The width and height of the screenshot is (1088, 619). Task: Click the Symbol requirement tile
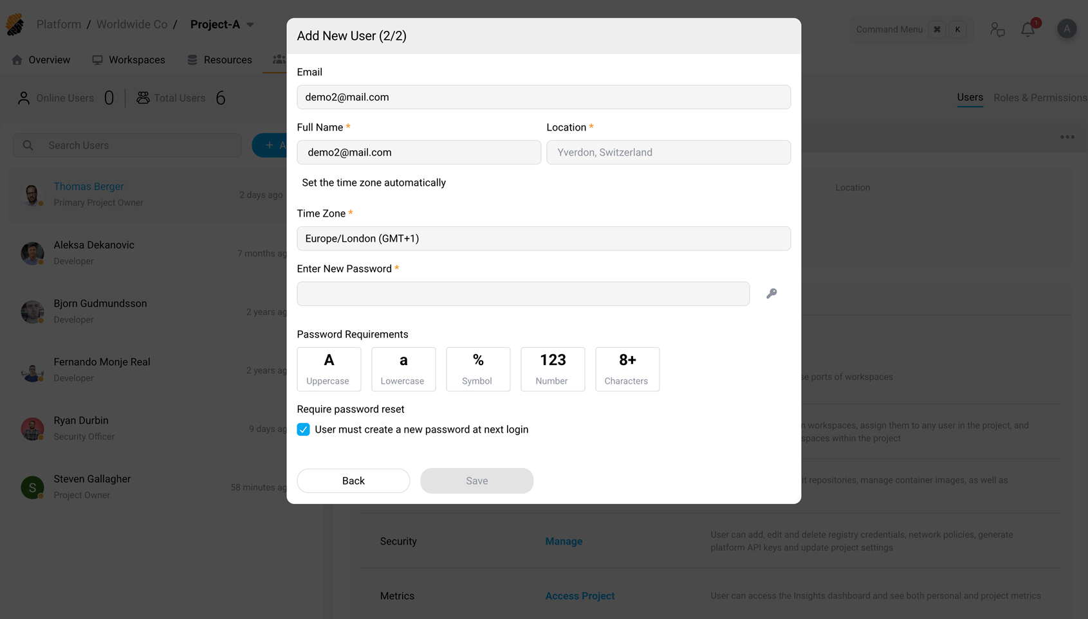(x=478, y=369)
